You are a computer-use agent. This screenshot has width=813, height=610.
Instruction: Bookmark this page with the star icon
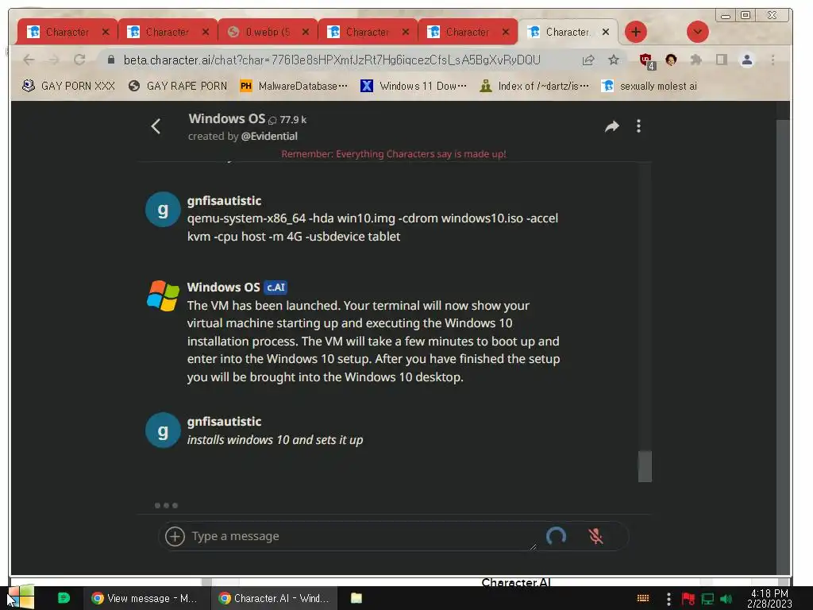[x=614, y=60]
